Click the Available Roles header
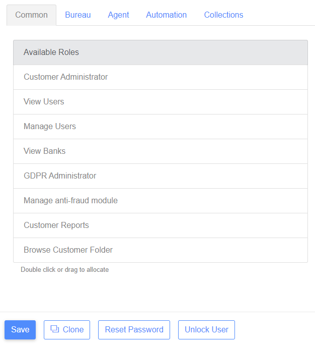Screen dimensions: 315x347 coord(161,52)
